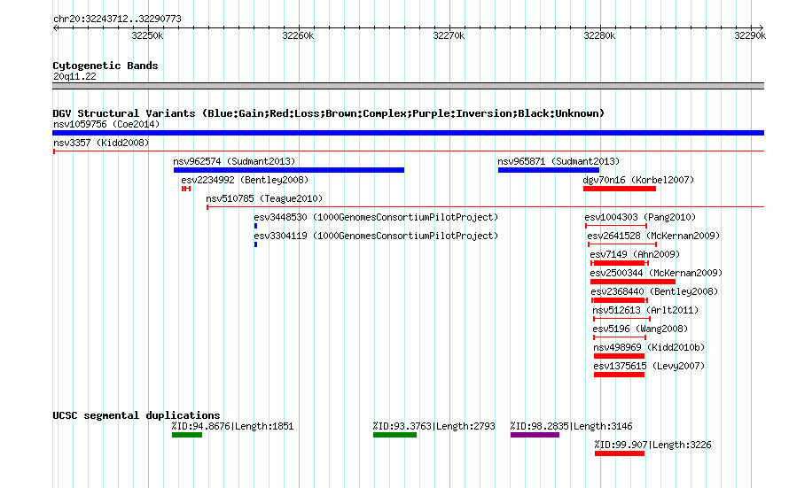Select the red esv2368440 loss bar

(x=620, y=300)
